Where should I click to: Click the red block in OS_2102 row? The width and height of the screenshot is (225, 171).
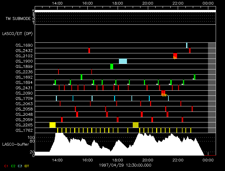pos(175,56)
